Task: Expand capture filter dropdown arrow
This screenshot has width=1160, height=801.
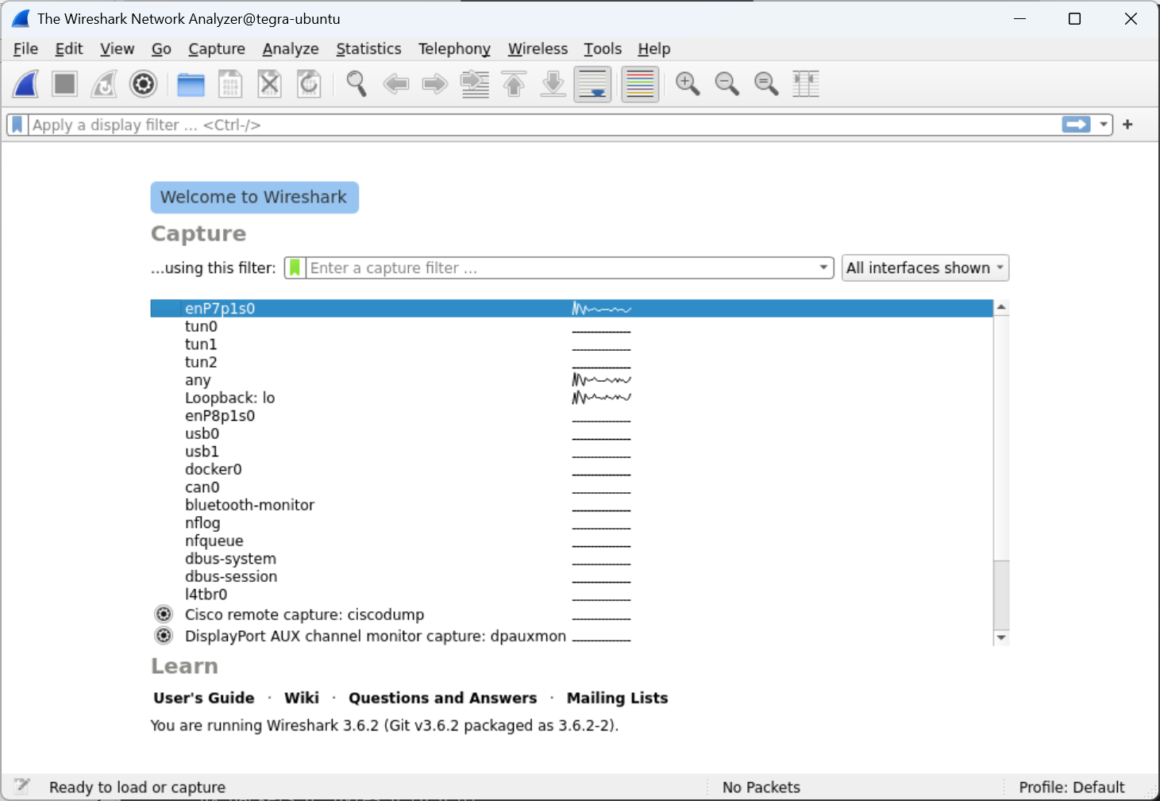Action: (x=824, y=268)
